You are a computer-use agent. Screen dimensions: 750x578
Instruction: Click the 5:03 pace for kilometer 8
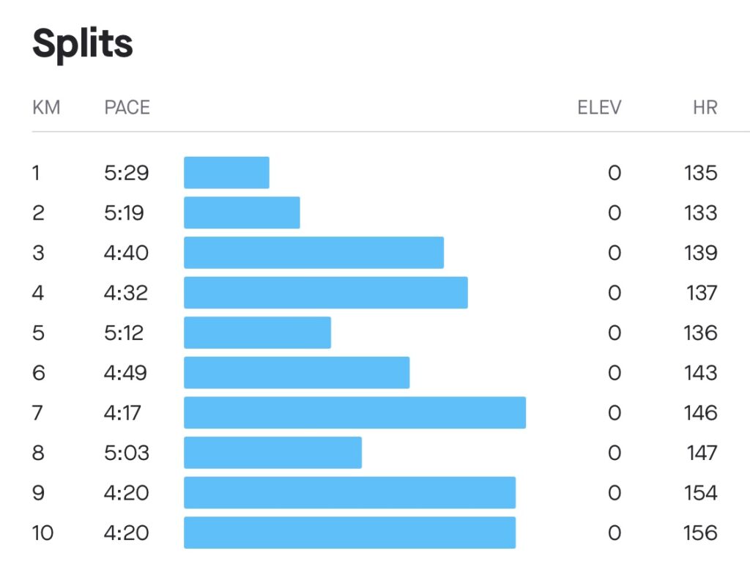[x=126, y=453]
